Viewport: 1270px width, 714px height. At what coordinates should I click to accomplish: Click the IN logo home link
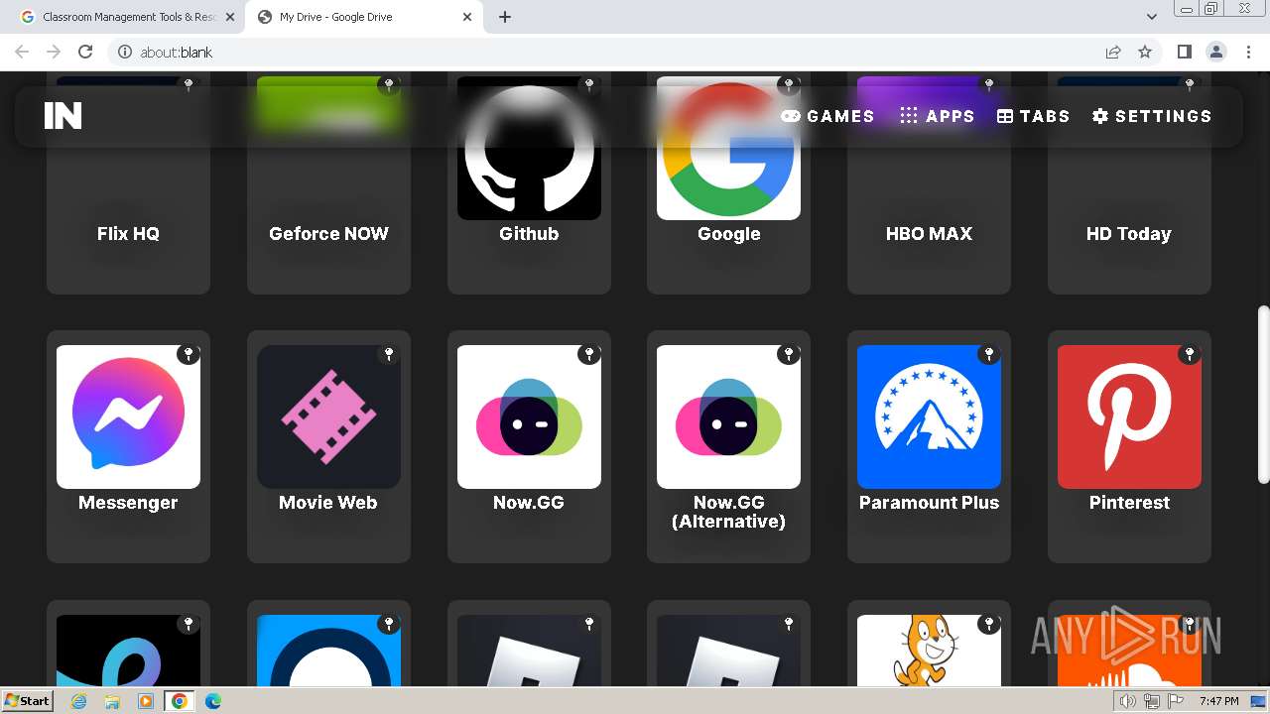63,116
